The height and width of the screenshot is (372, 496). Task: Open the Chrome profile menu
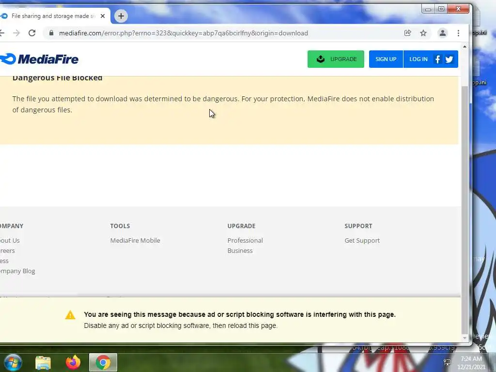pos(443,33)
